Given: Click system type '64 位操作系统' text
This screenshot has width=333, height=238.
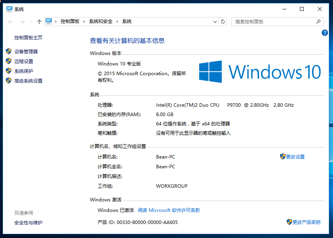Looking at the screenshot, I should [171, 123].
